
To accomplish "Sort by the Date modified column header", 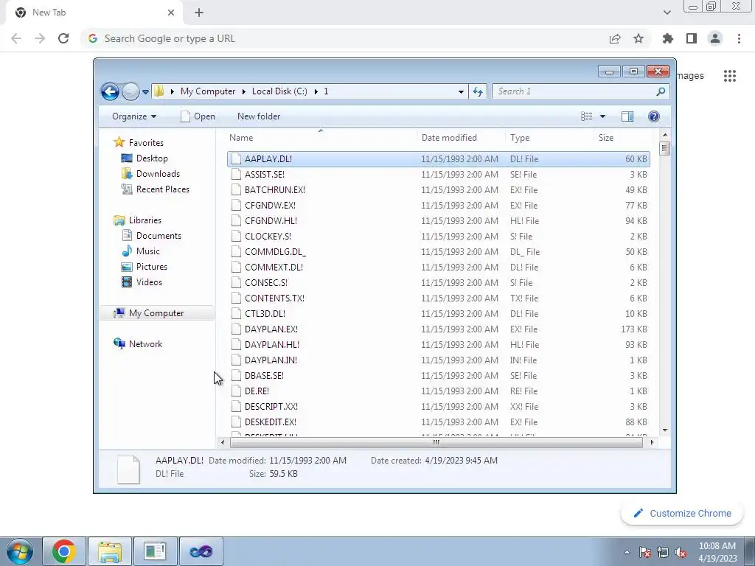I will [x=461, y=138].
